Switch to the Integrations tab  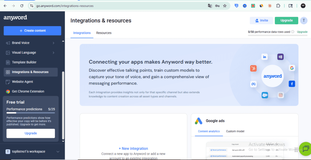(x=82, y=33)
